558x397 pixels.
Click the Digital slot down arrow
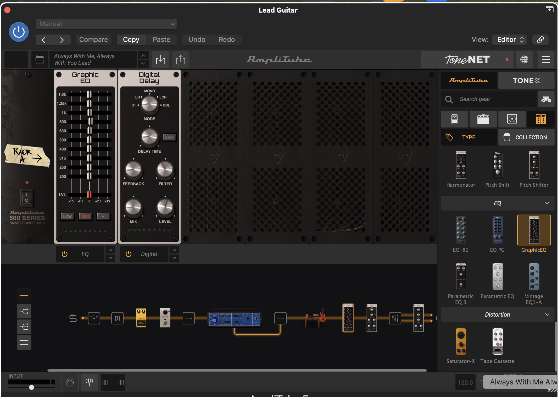coord(174,258)
